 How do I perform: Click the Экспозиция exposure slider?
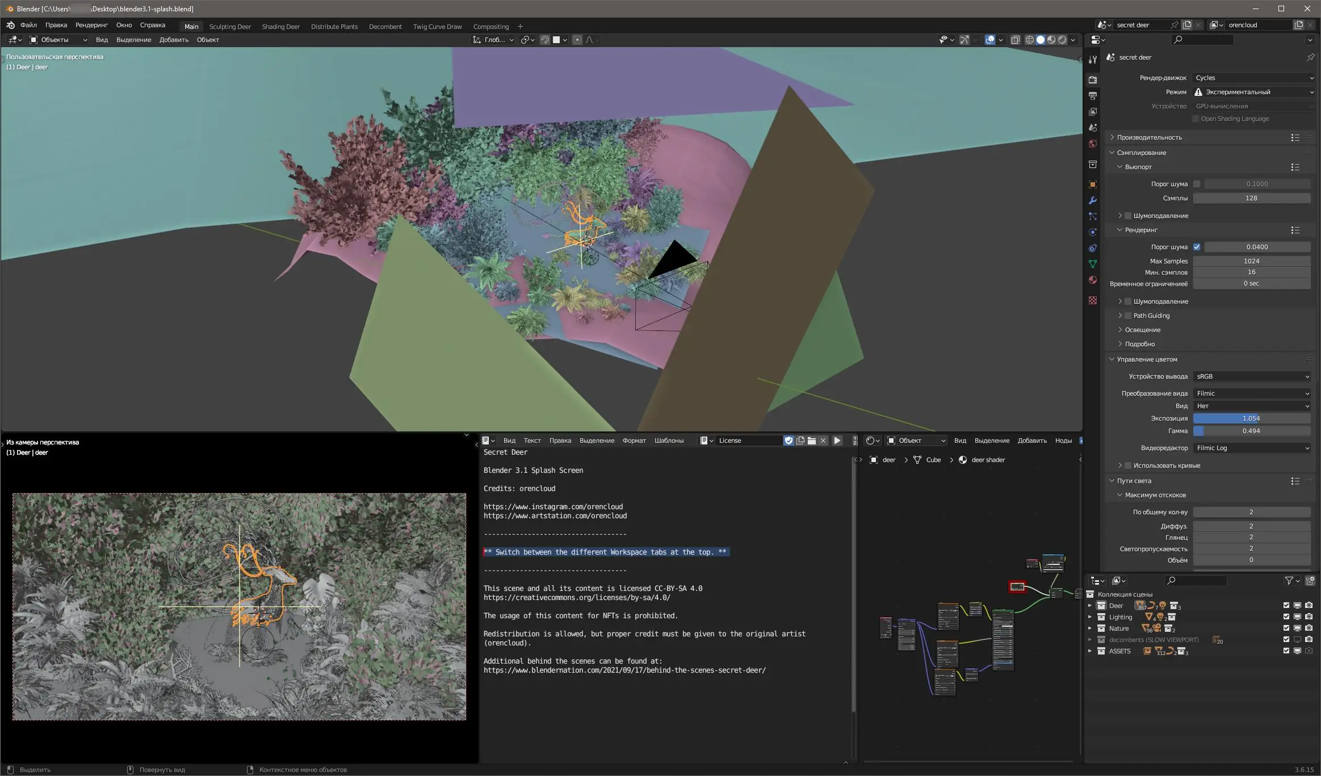[1251, 418]
